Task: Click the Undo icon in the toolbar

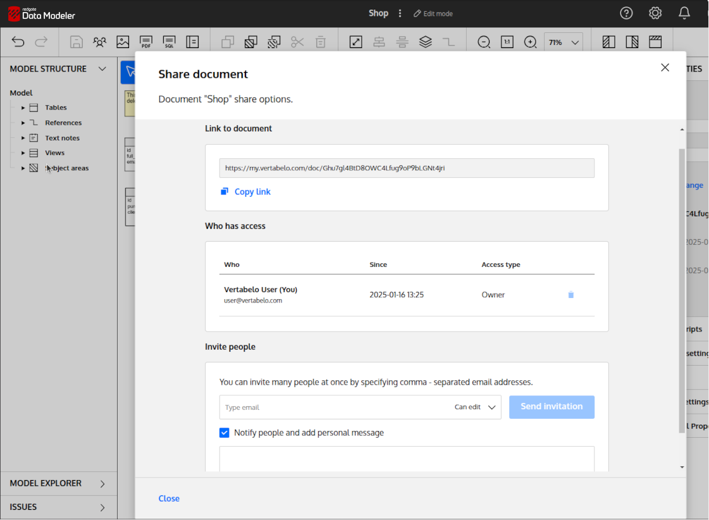Action: 18,41
